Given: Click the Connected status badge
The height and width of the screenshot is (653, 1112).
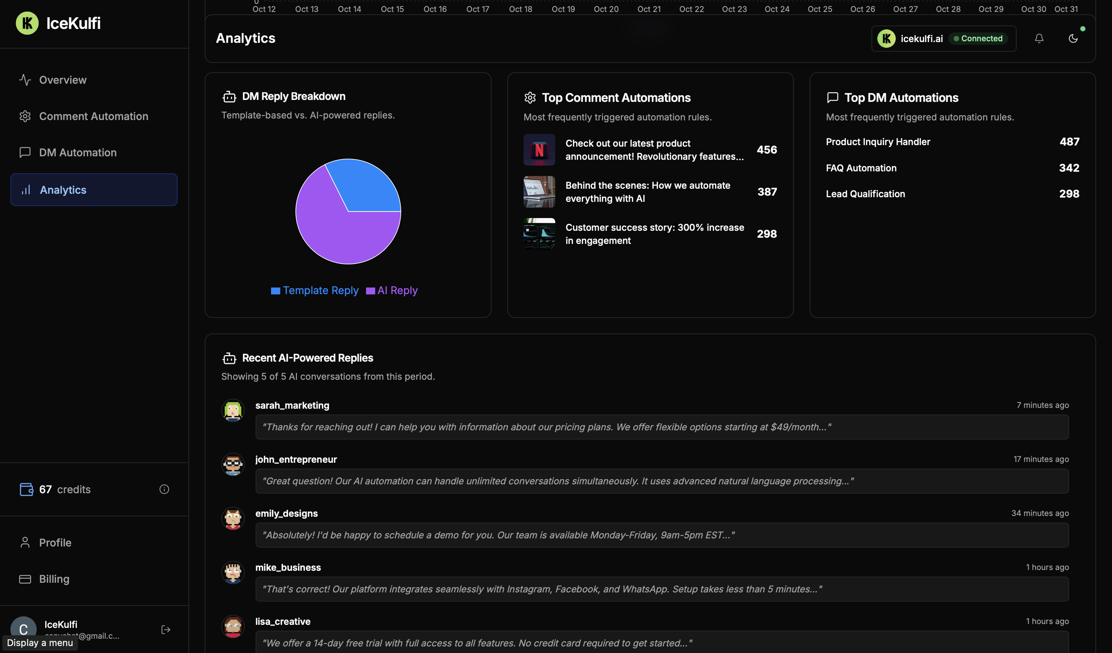Looking at the screenshot, I should [x=978, y=38].
